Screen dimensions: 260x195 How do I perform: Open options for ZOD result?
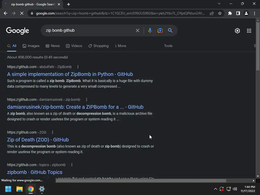pos(52,132)
